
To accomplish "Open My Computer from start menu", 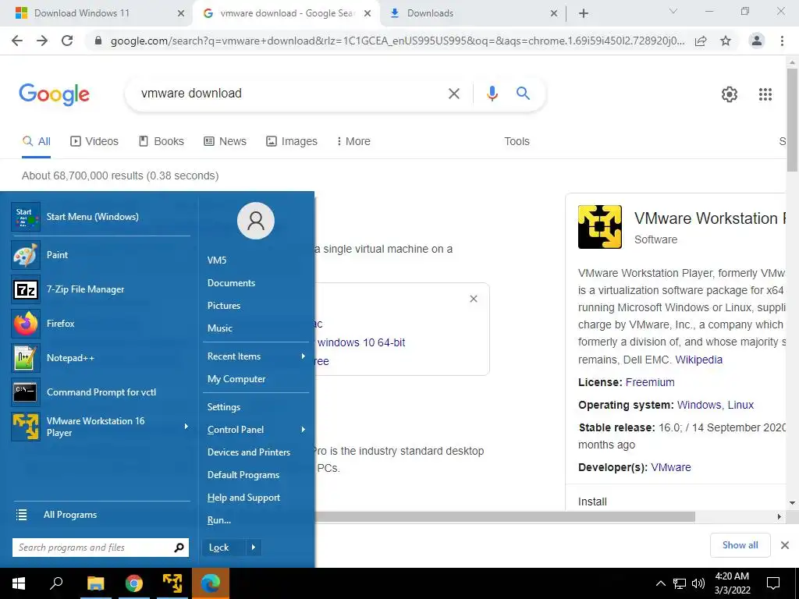I will pos(236,379).
